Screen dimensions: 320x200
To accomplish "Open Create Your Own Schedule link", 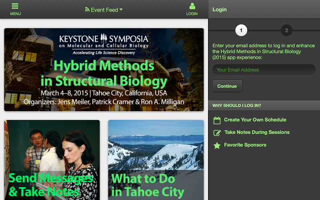I will [x=255, y=120].
